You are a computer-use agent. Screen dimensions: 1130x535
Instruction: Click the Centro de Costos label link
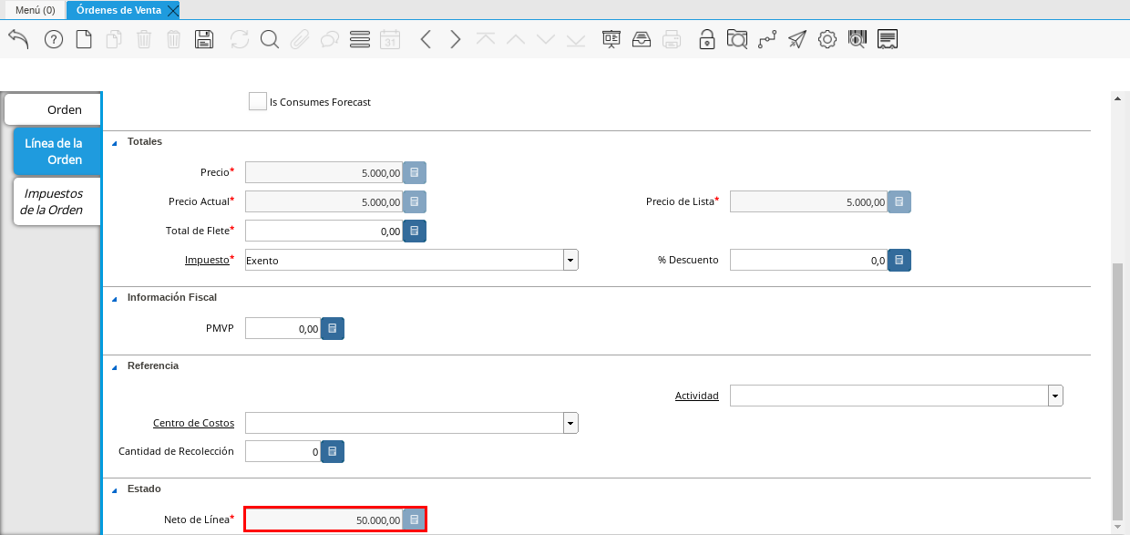pos(193,423)
